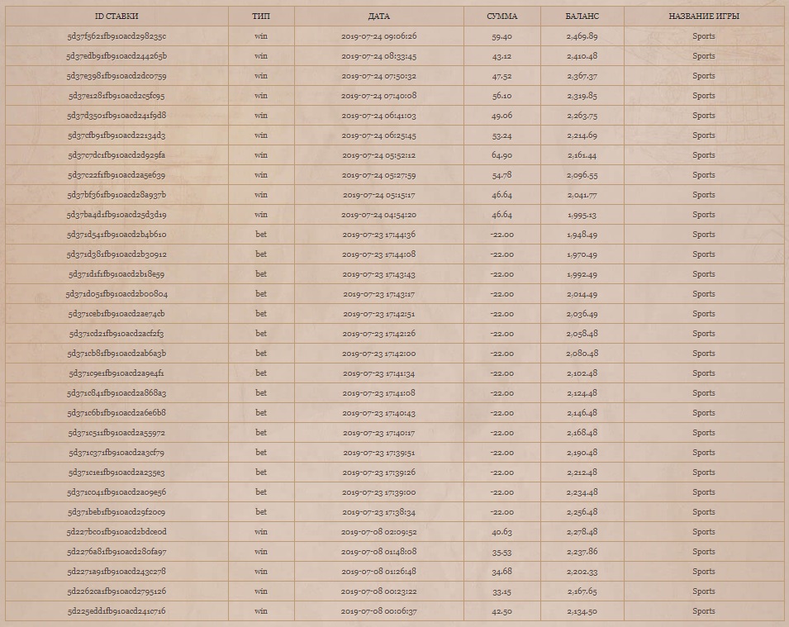Click the balance value 2,134.50
The image size is (789, 627).
[582, 611]
